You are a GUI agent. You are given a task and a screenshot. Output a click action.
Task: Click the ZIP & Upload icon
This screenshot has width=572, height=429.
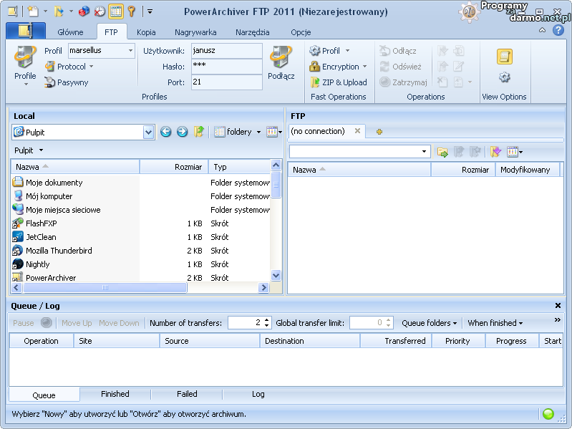tap(315, 82)
